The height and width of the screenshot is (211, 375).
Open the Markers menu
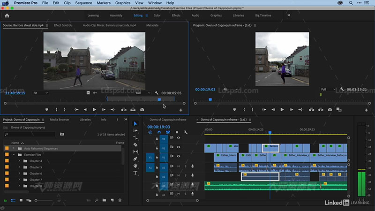pyautogui.click(x=104, y=3)
